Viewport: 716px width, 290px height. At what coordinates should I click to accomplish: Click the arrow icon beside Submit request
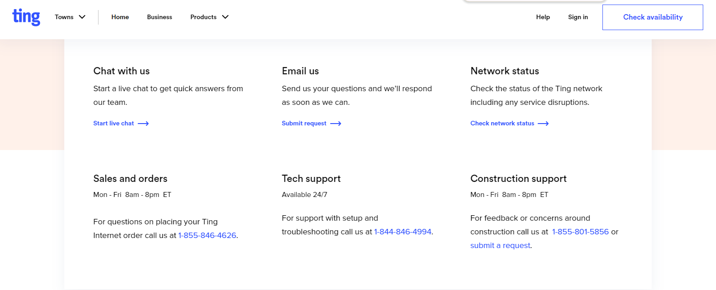click(336, 124)
